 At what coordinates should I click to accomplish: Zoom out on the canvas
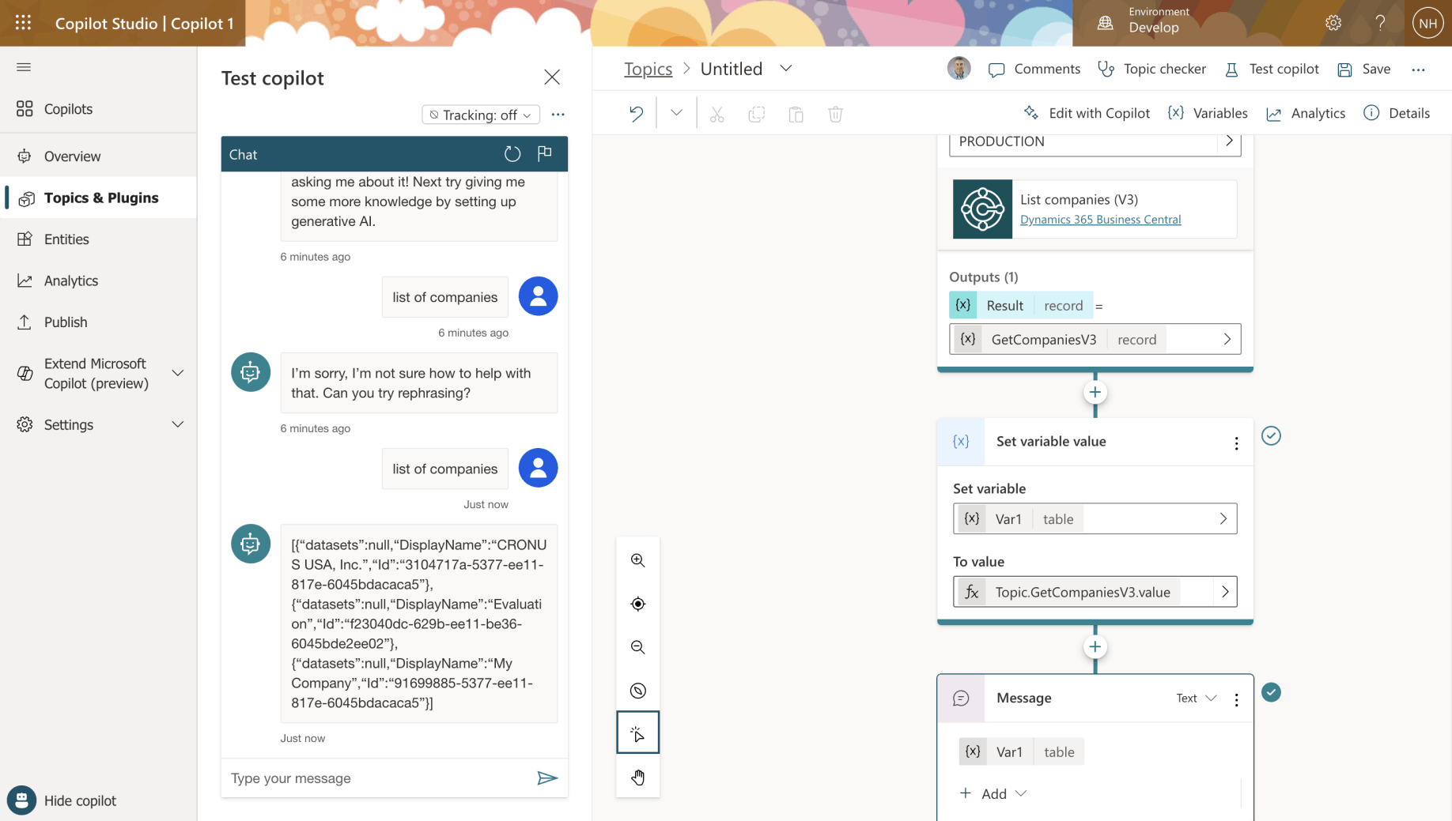pyautogui.click(x=638, y=647)
